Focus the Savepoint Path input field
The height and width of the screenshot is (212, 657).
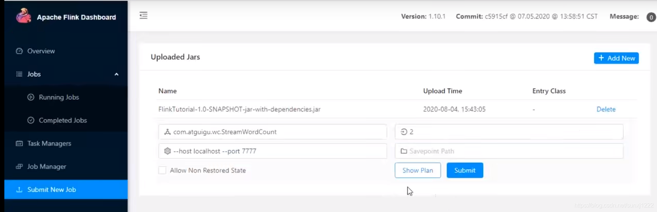tap(509, 151)
